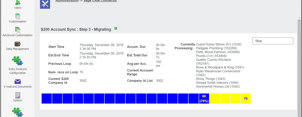Click the Enbu Products Configuration label
This screenshot has width=302, height=117.
pyautogui.click(x=18, y=71)
